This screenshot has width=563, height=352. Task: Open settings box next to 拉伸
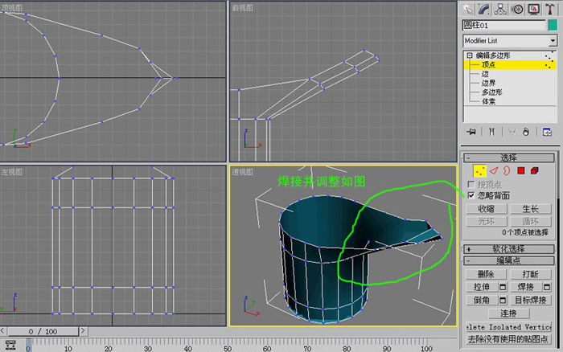(x=503, y=287)
